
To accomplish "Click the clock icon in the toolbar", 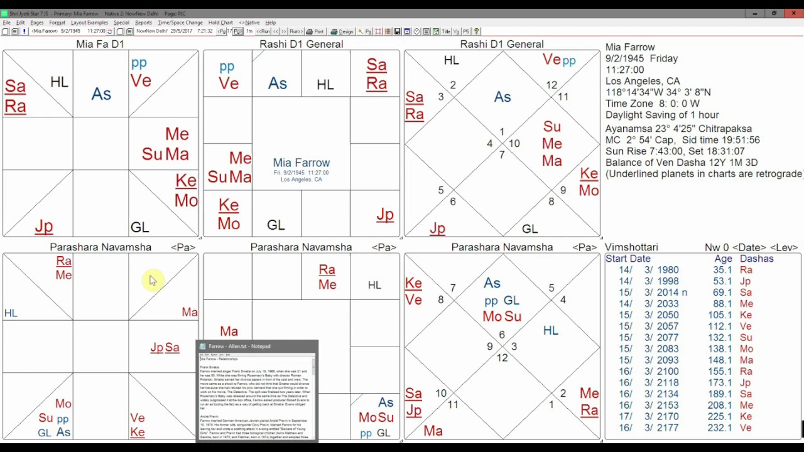I will [417, 31].
